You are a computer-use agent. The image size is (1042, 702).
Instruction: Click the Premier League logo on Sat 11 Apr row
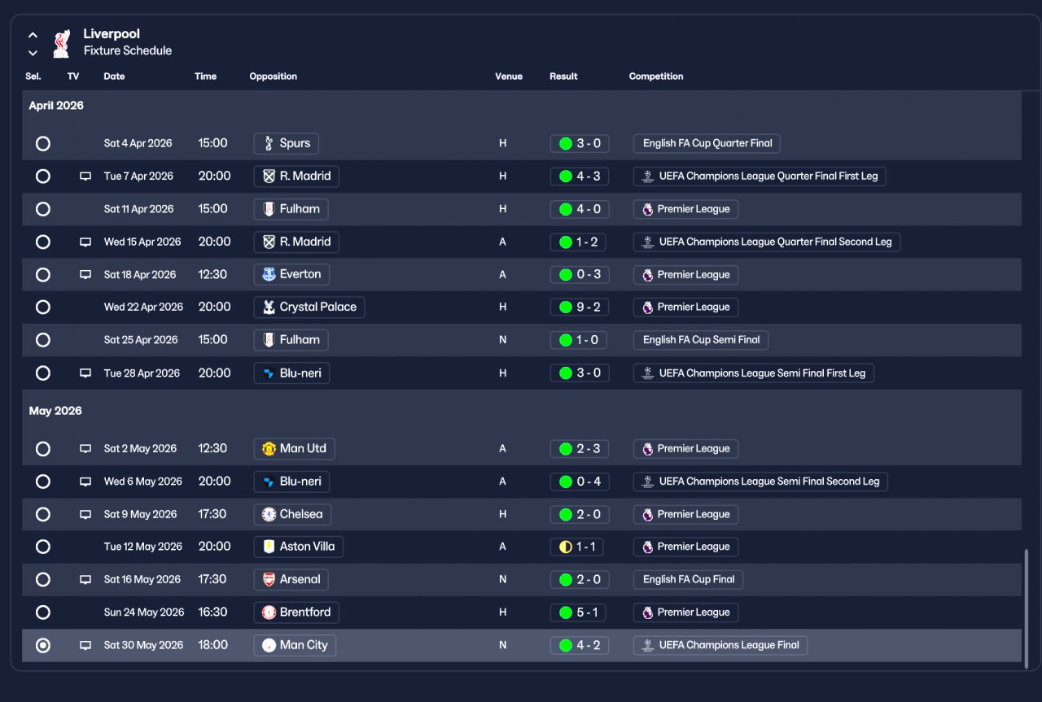click(647, 209)
